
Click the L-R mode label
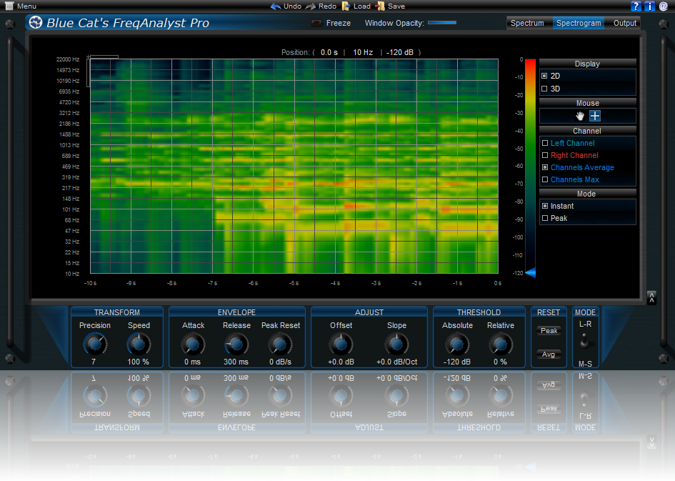tap(585, 324)
